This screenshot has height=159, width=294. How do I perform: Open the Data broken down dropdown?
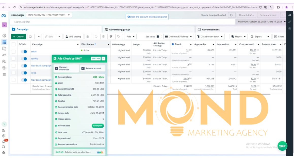click(x=210, y=37)
